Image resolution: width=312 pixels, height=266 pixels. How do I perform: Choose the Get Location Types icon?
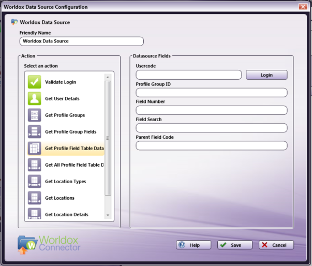pos(35,181)
